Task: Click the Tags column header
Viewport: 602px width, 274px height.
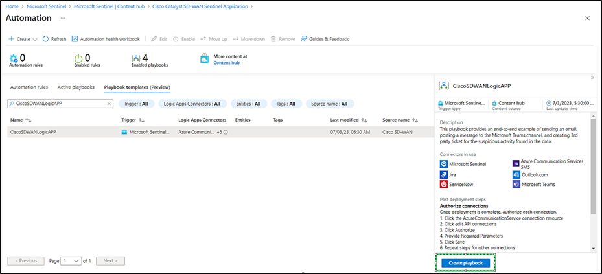Action: point(277,120)
